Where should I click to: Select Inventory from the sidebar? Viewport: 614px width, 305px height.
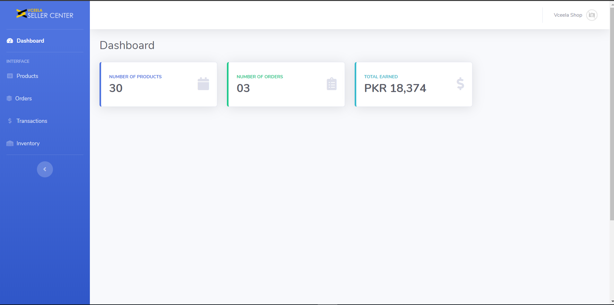(x=28, y=143)
